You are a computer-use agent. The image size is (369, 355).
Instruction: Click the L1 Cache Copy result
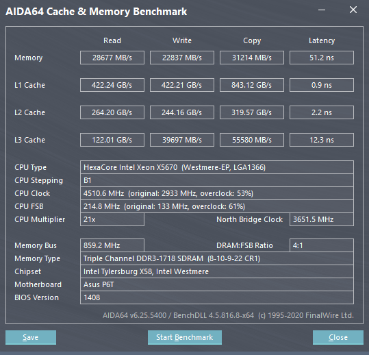click(x=252, y=85)
